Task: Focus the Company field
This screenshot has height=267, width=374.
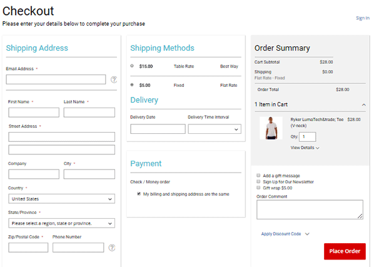Action: tap(34, 174)
